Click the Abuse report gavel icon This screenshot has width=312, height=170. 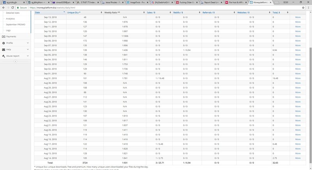tap(4, 56)
